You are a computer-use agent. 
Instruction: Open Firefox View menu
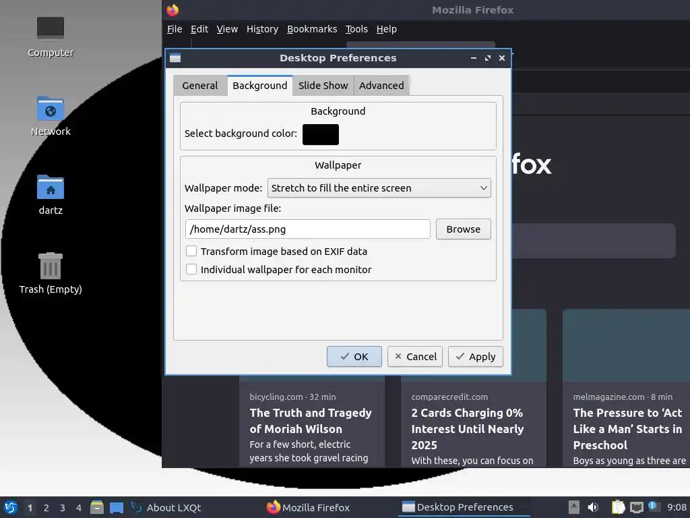click(x=227, y=29)
